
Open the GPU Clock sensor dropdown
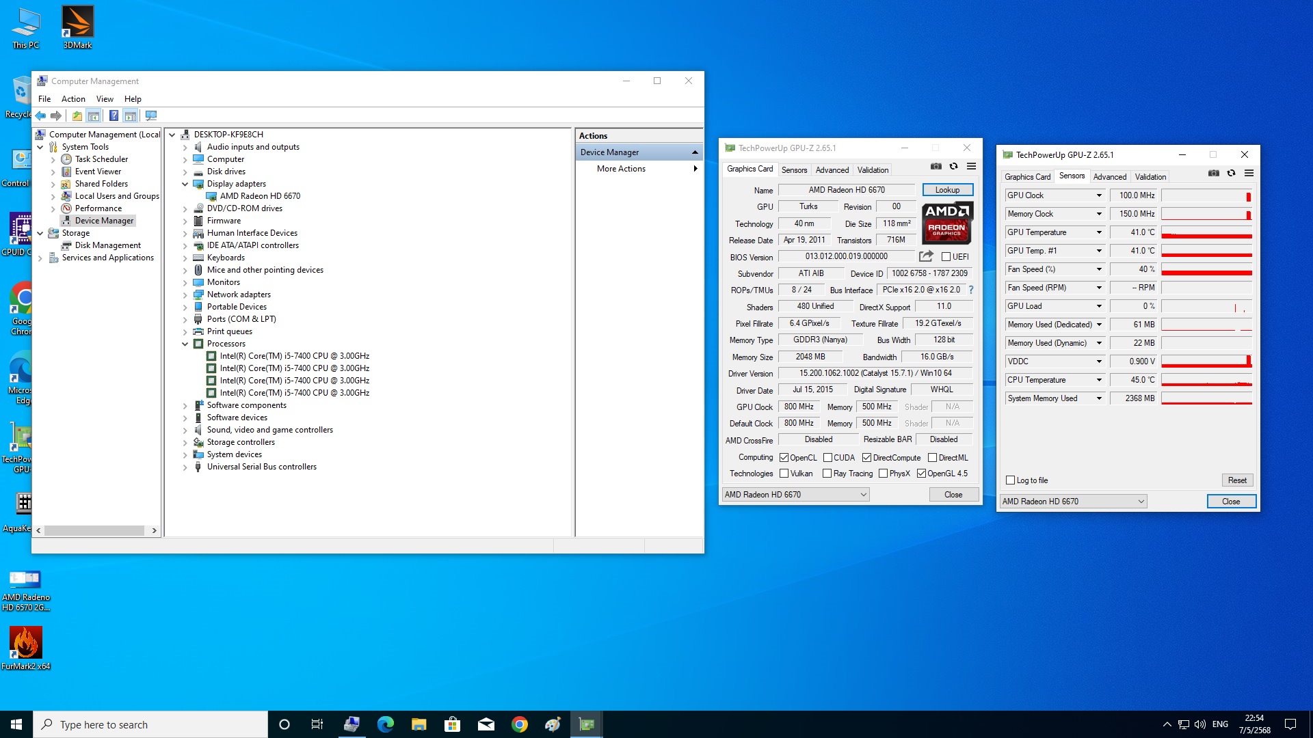[x=1099, y=195]
